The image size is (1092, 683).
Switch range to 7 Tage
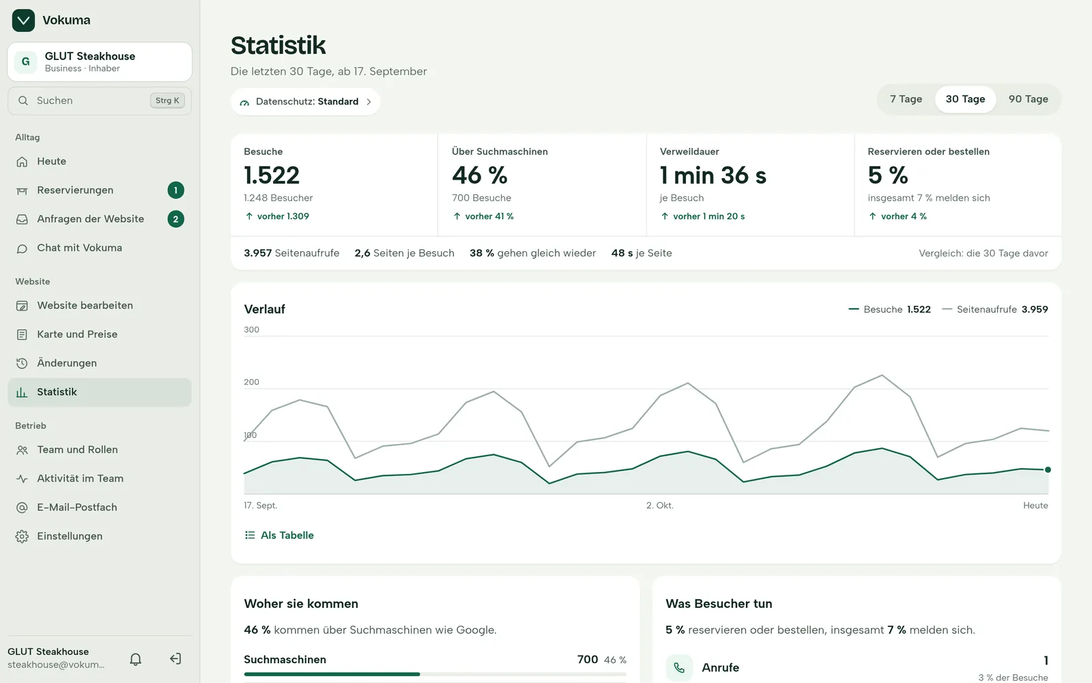pos(906,99)
